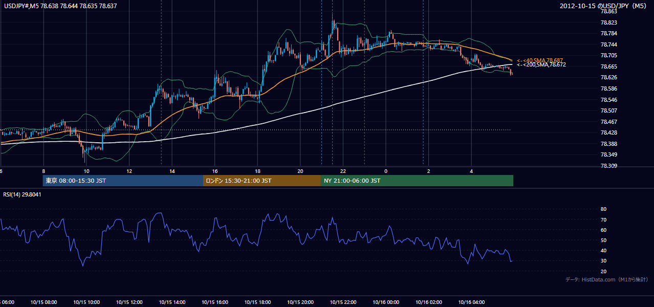Pick the 78.428 price axis label

(x=609, y=133)
